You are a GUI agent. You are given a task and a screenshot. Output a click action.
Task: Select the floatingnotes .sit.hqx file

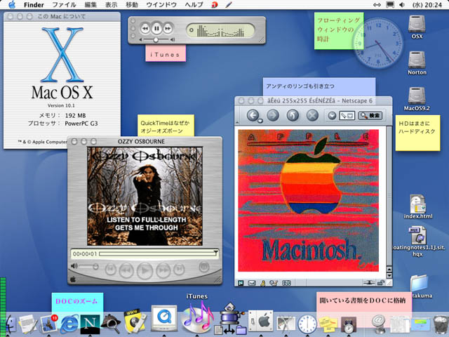[417, 241]
